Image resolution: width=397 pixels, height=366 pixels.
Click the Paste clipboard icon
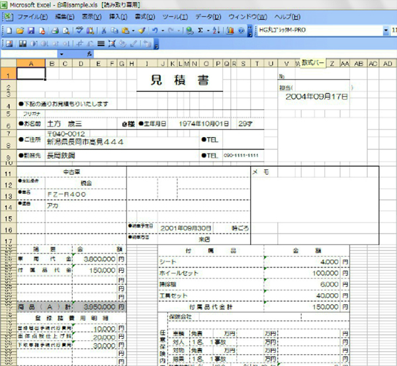tap(126, 30)
